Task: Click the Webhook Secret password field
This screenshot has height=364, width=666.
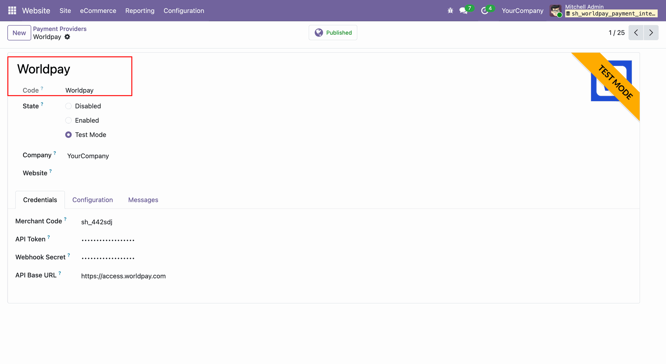Action: [108, 258]
